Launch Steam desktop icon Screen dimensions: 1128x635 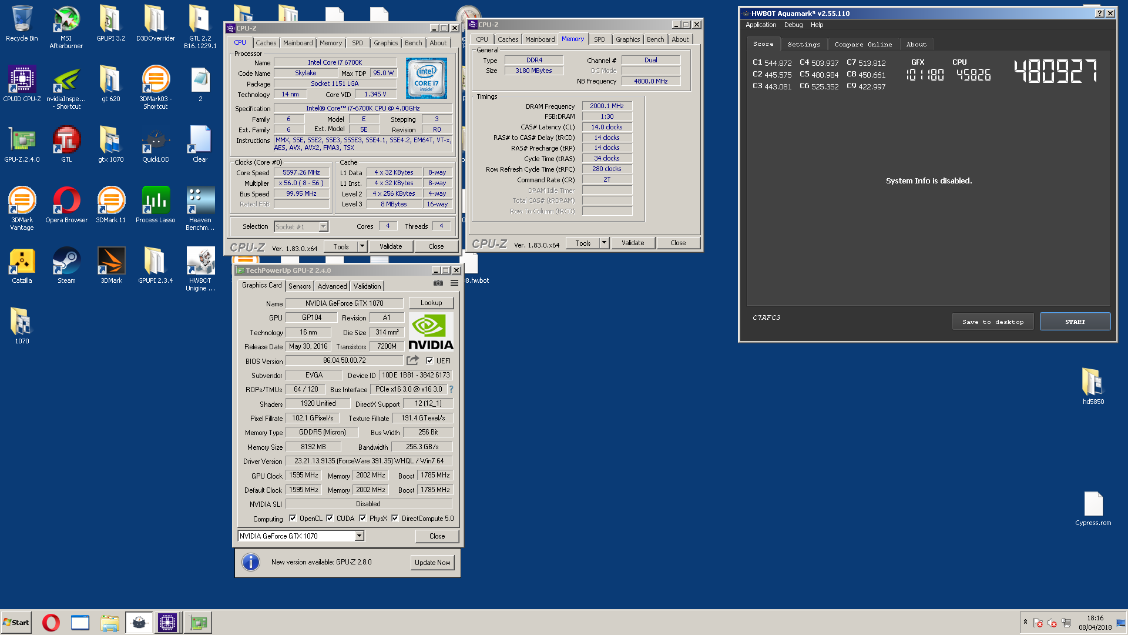[66, 265]
